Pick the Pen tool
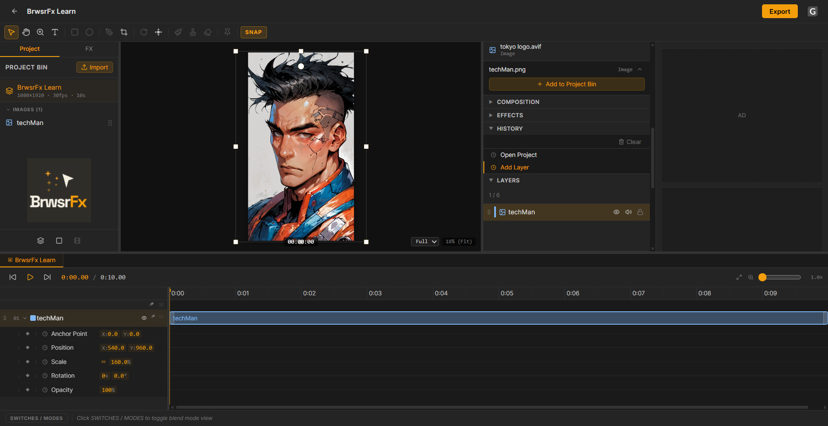The height and width of the screenshot is (426, 828). coord(109,32)
